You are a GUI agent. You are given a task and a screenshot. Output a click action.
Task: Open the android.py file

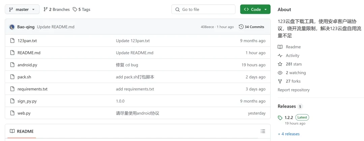click(27, 65)
